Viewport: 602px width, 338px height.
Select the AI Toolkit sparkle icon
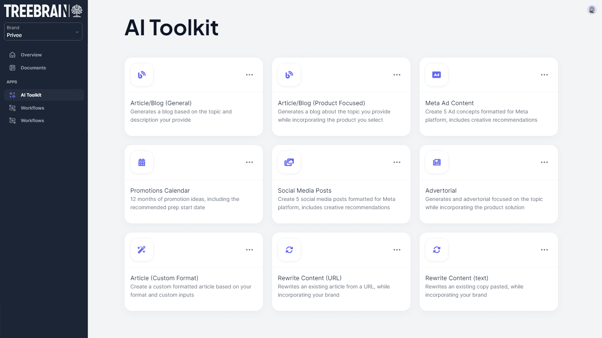(x=12, y=95)
